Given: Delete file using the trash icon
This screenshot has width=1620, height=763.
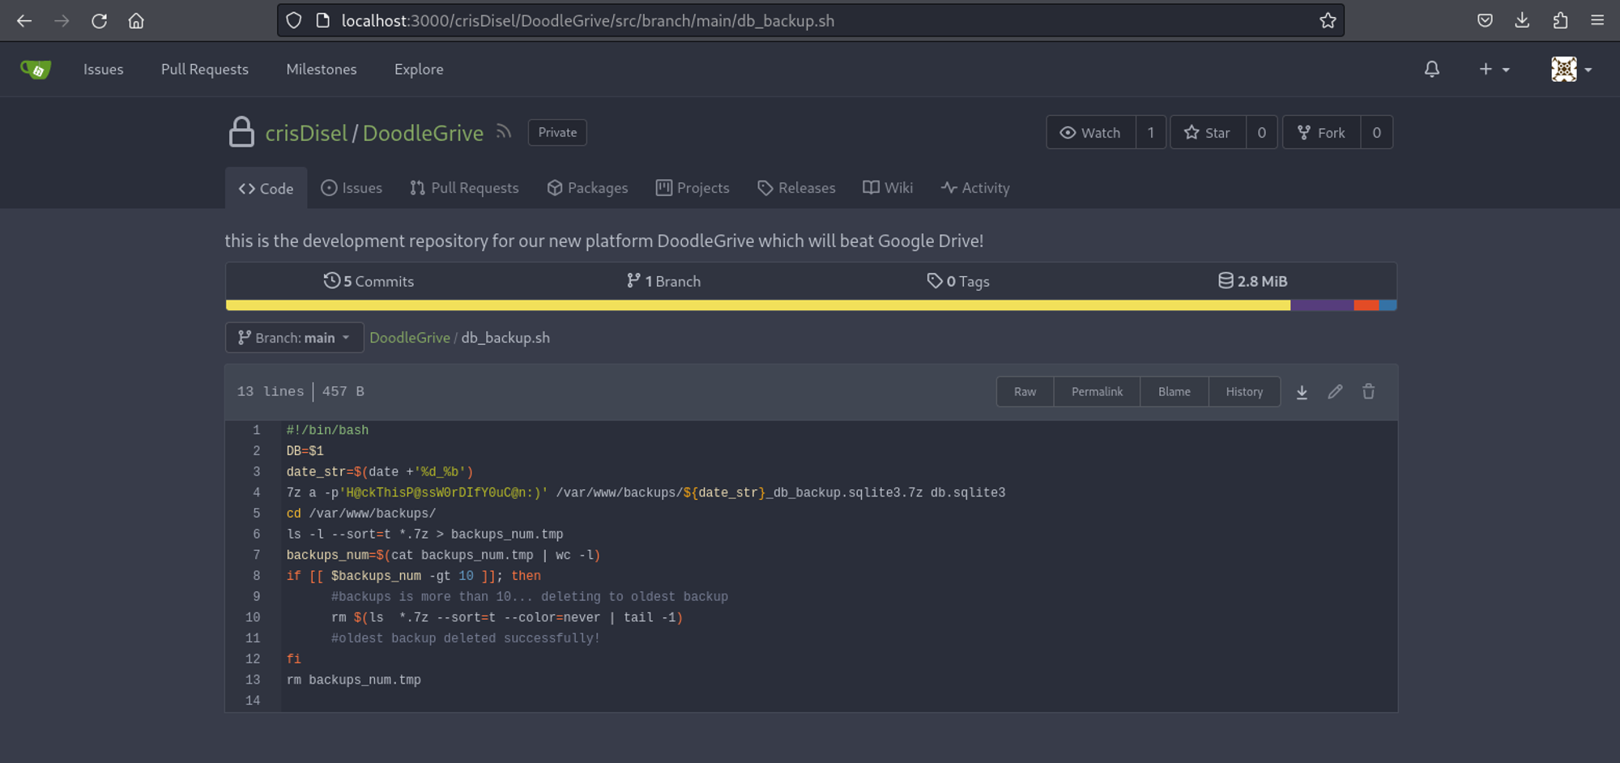Looking at the screenshot, I should 1368,392.
